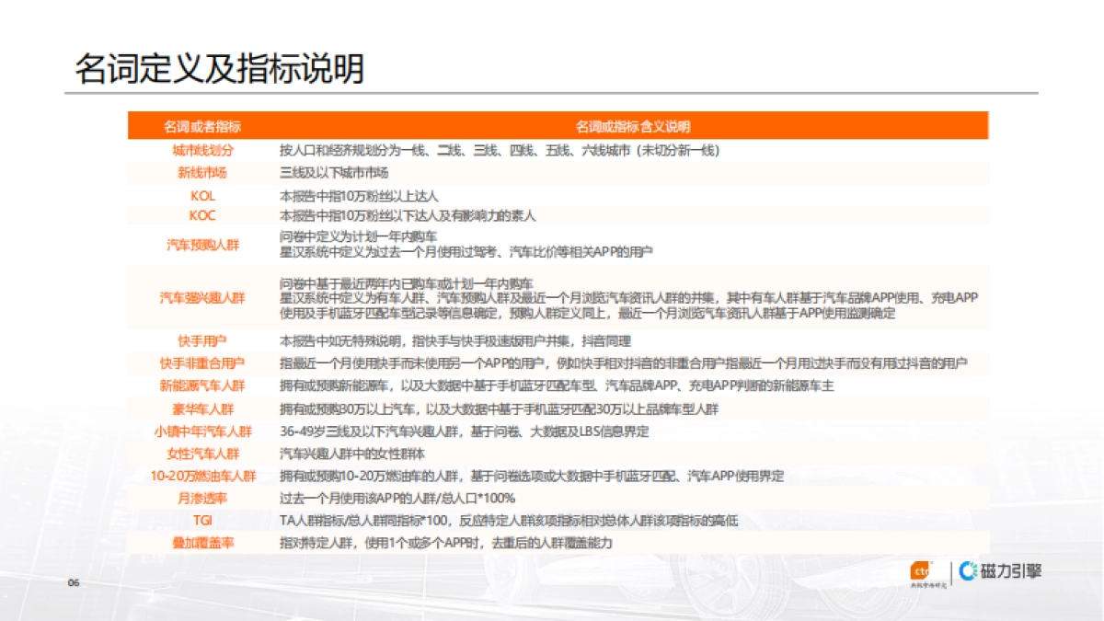Click the 叠加覆盖率 term cell
Image resolution: width=1104 pixels, height=621 pixels.
pyautogui.click(x=203, y=542)
